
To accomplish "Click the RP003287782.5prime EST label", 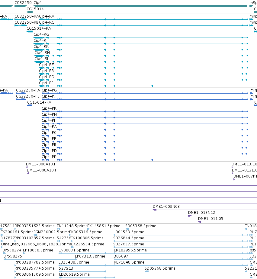I will pyautogui.click(x=35, y=262).
